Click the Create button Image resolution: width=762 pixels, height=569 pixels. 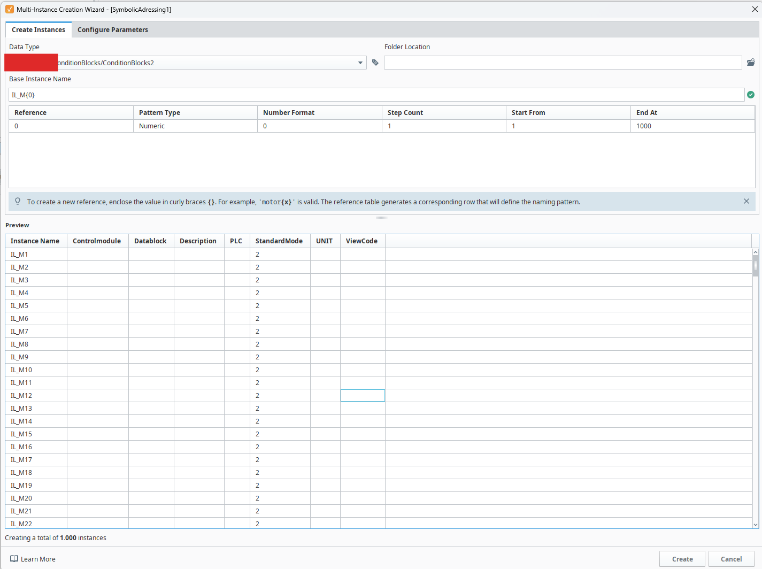(682, 559)
